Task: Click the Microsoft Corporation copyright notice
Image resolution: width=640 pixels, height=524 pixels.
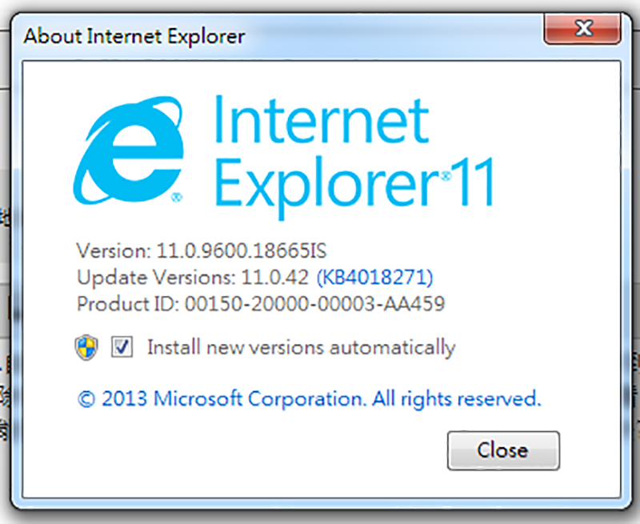Action: 309,399
